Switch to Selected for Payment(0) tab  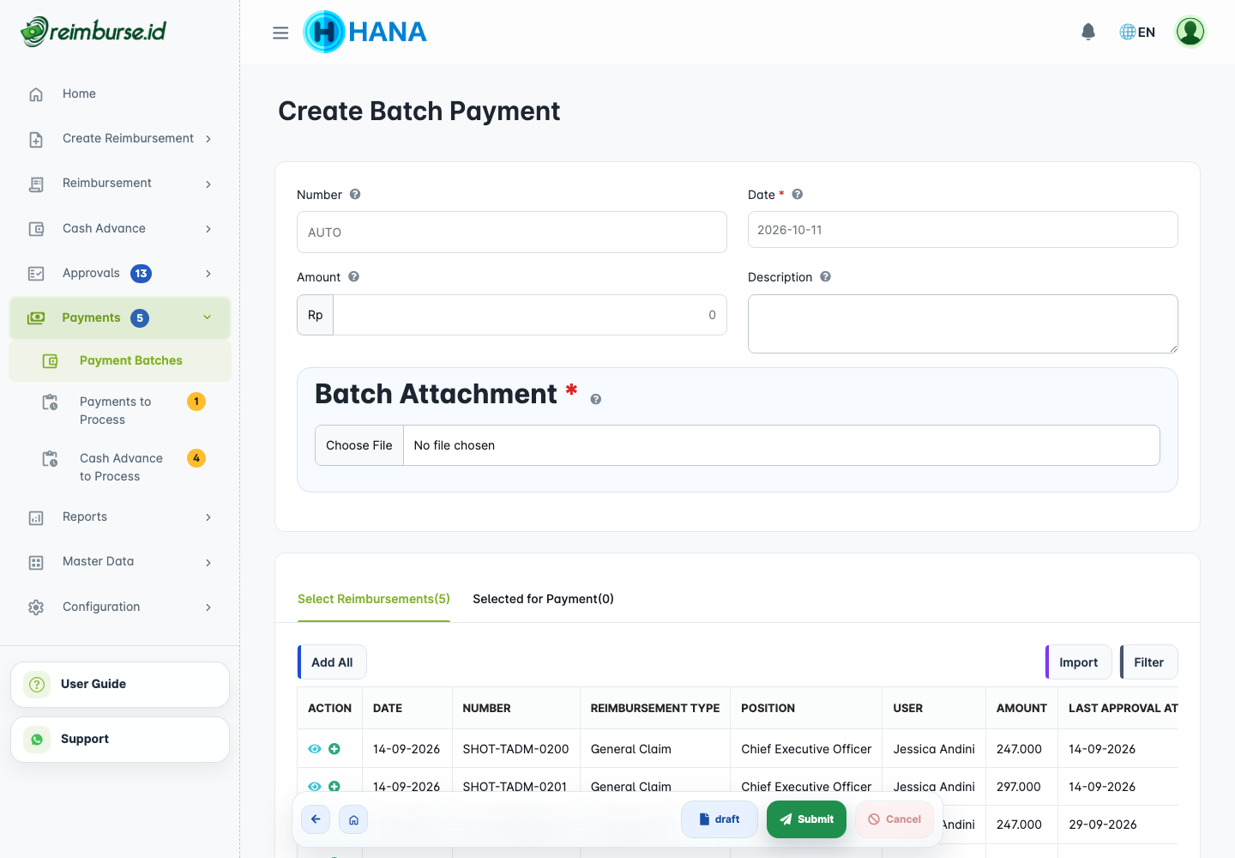click(543, 599)
